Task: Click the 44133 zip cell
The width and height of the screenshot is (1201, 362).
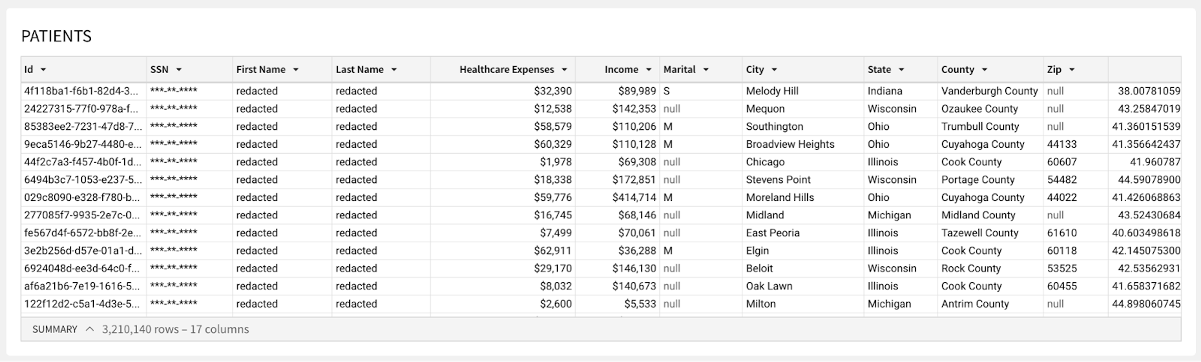Action: click(x=1076, y=144)
